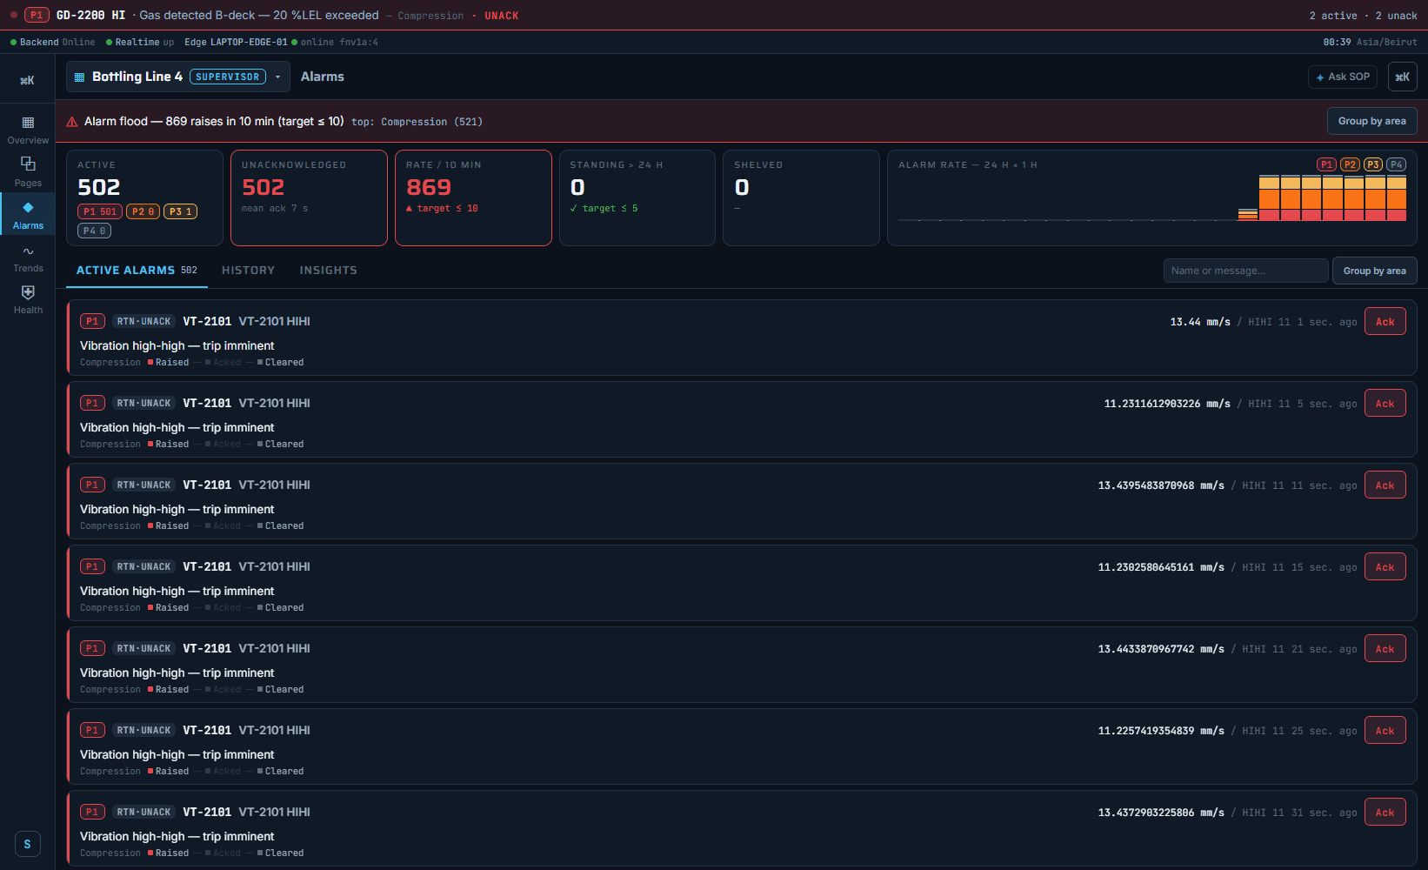
Task: Switch to the Insights tab
Action: click(x=328, y=271)
